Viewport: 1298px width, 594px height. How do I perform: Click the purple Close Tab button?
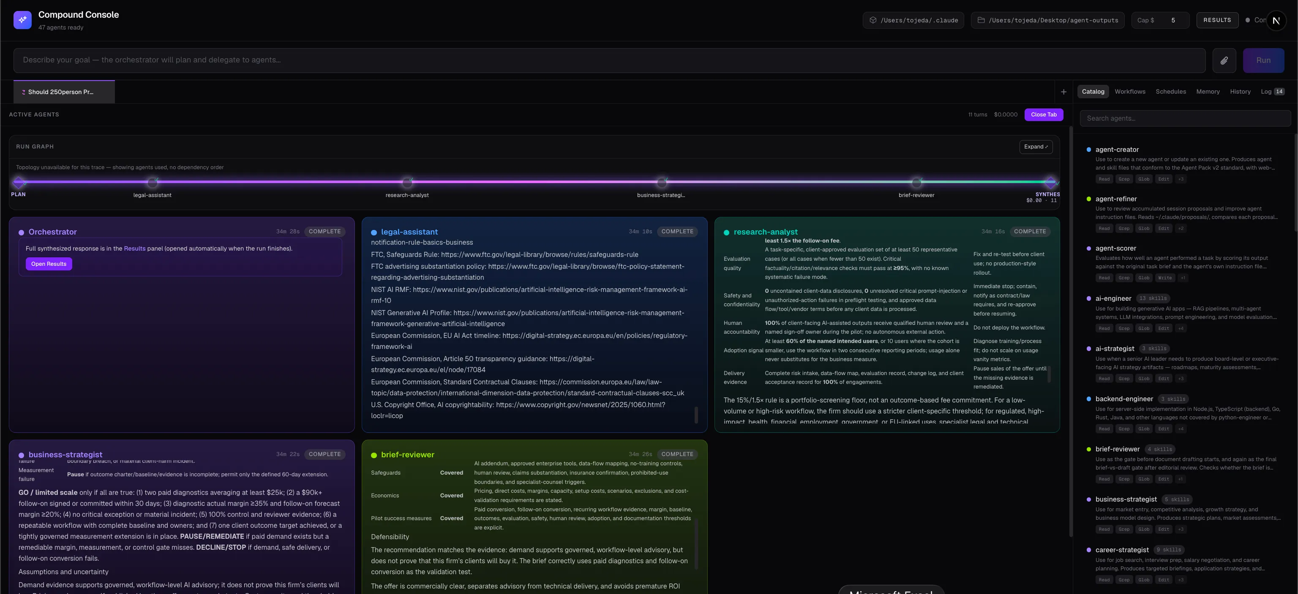coord(1044,115)
